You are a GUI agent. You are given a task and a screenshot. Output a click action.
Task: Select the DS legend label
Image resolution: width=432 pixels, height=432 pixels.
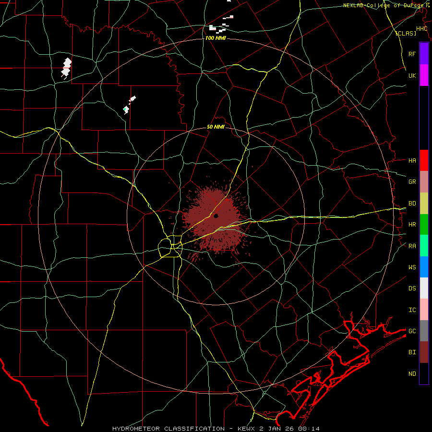coord(412,288)
